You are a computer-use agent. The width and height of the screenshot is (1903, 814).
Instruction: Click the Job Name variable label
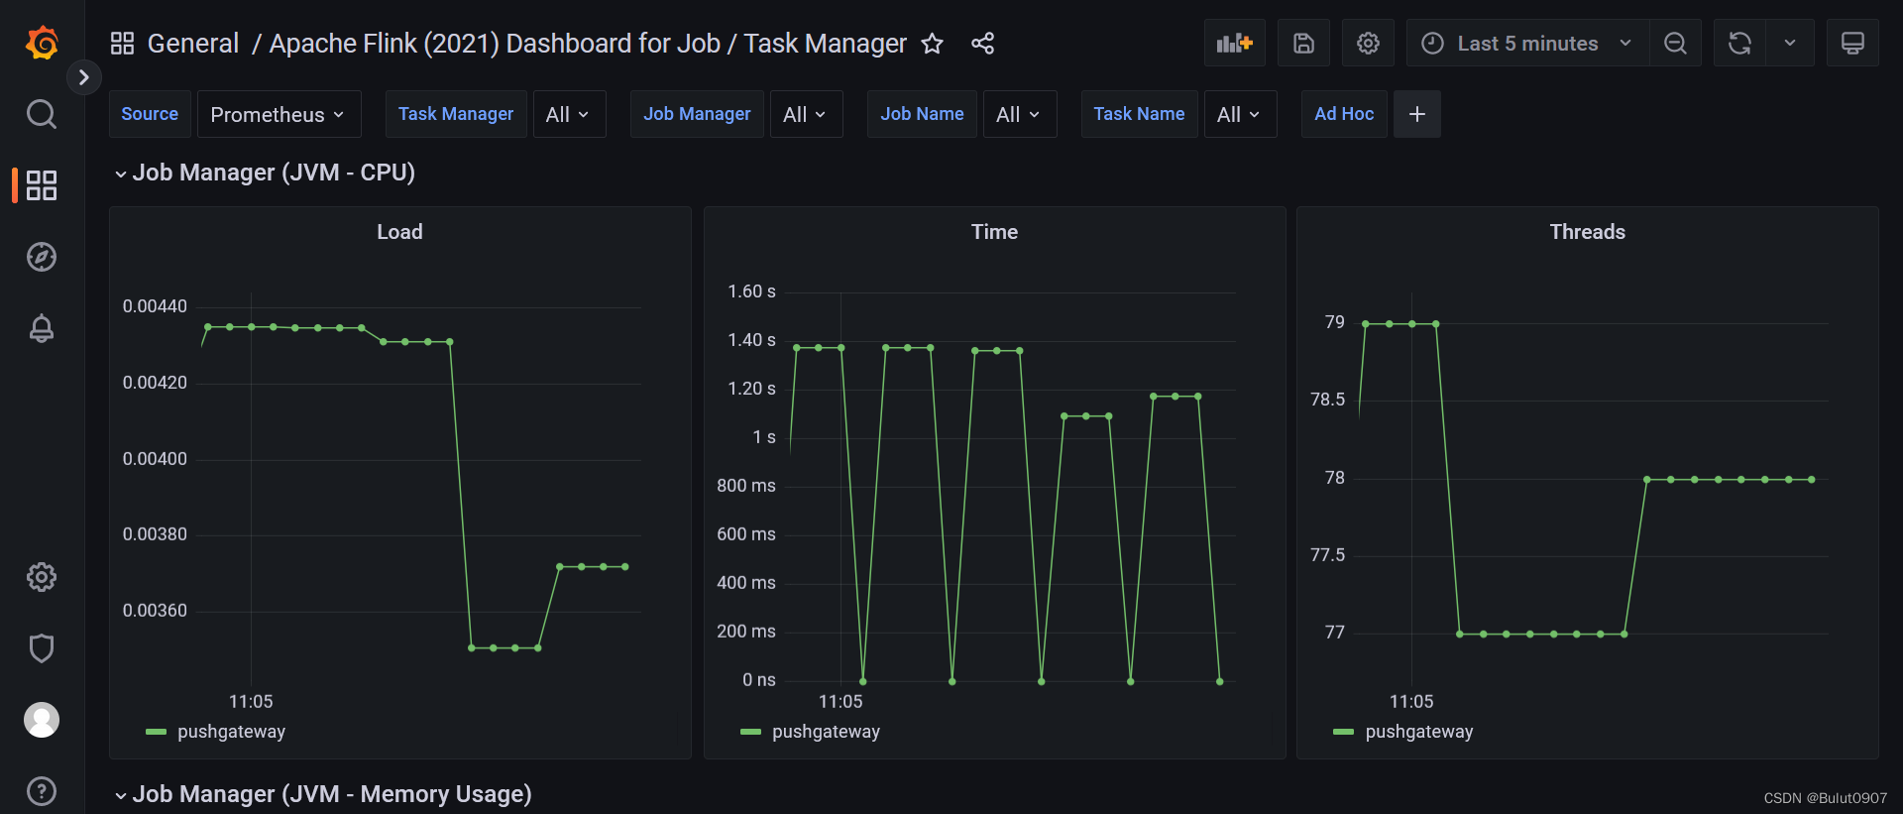922,114
